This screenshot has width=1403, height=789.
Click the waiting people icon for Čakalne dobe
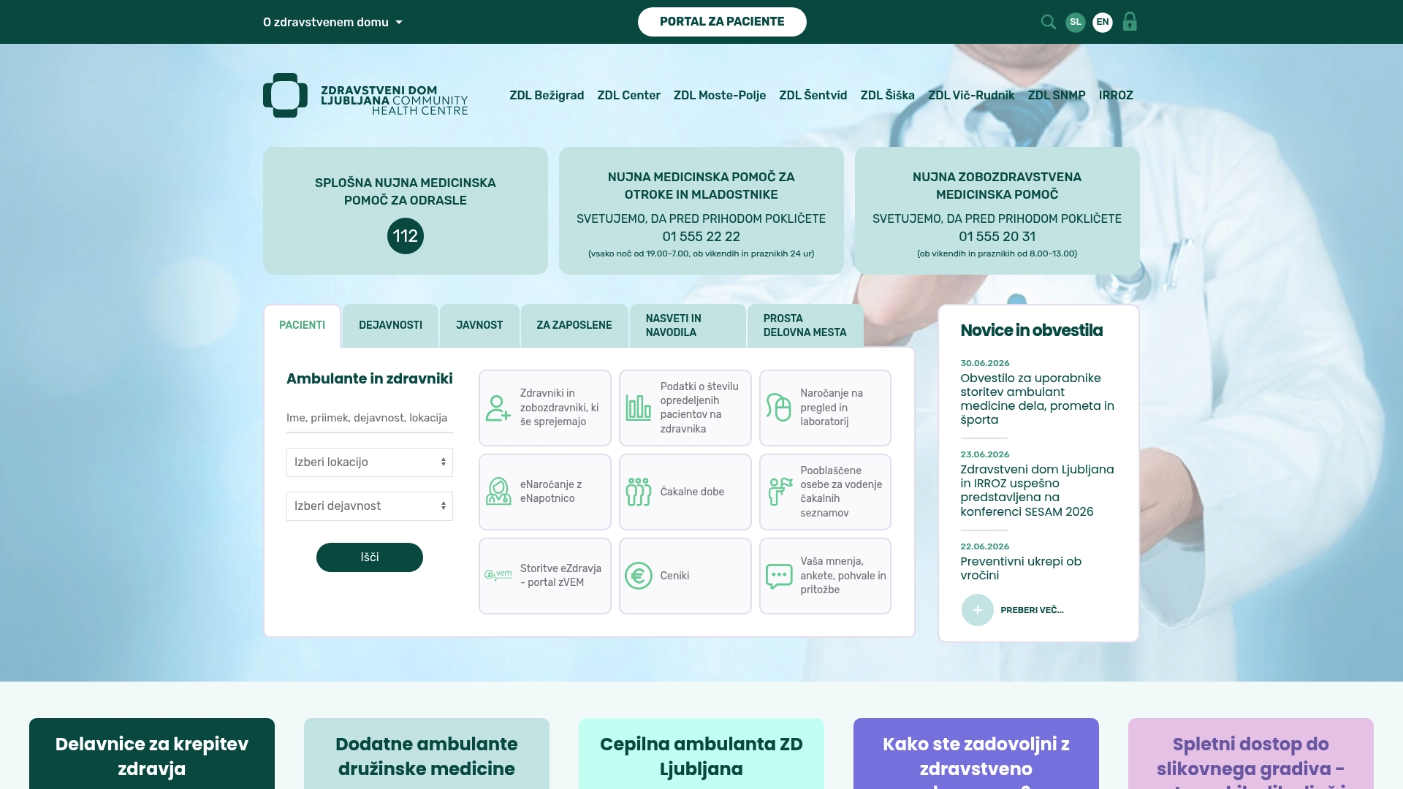pyautogui.click(x=639, y=492)
